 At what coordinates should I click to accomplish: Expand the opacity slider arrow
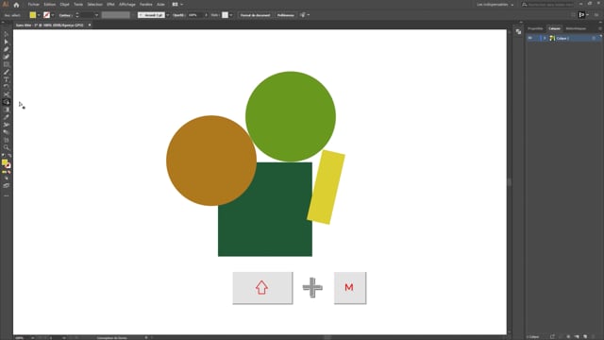point(206,15)
